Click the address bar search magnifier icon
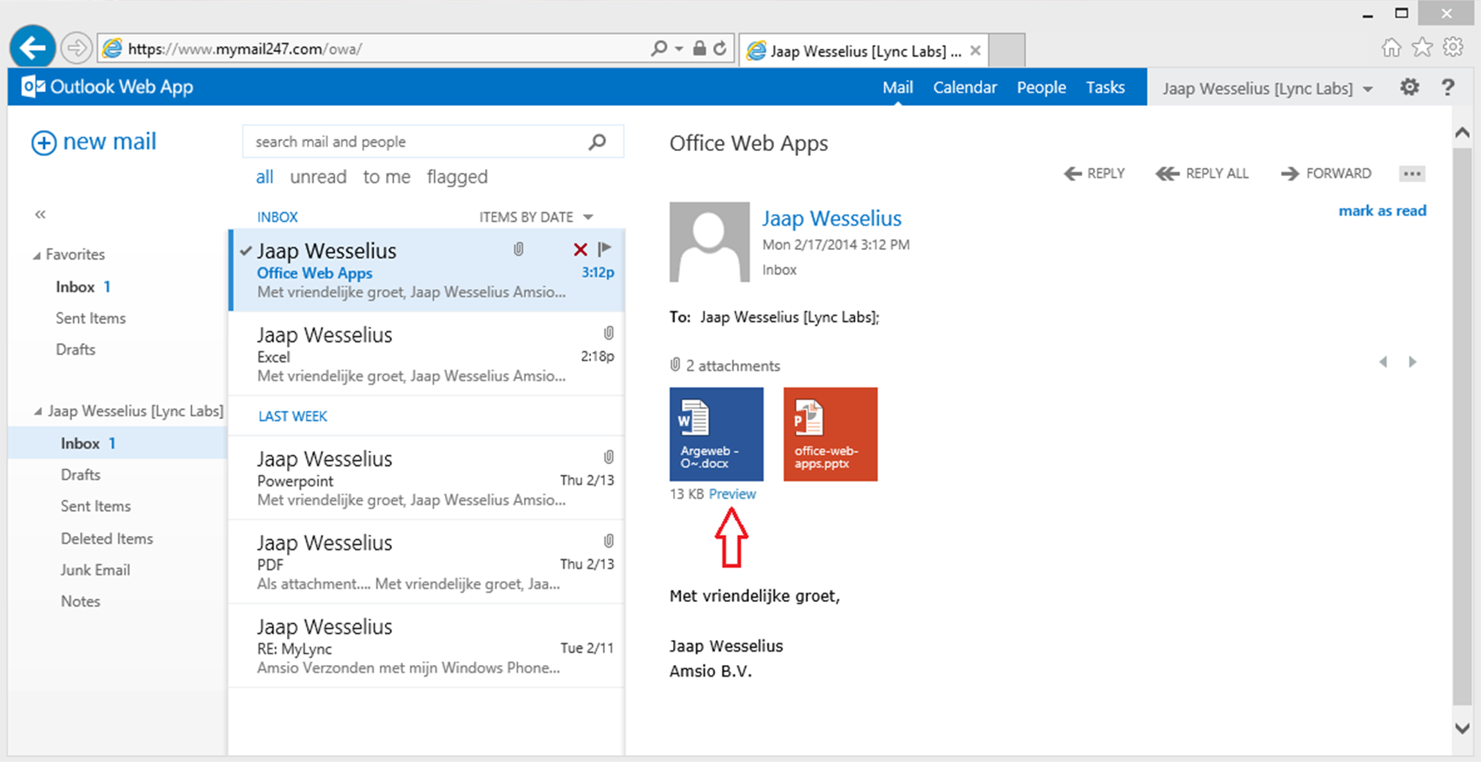 (x=659, y=48)
